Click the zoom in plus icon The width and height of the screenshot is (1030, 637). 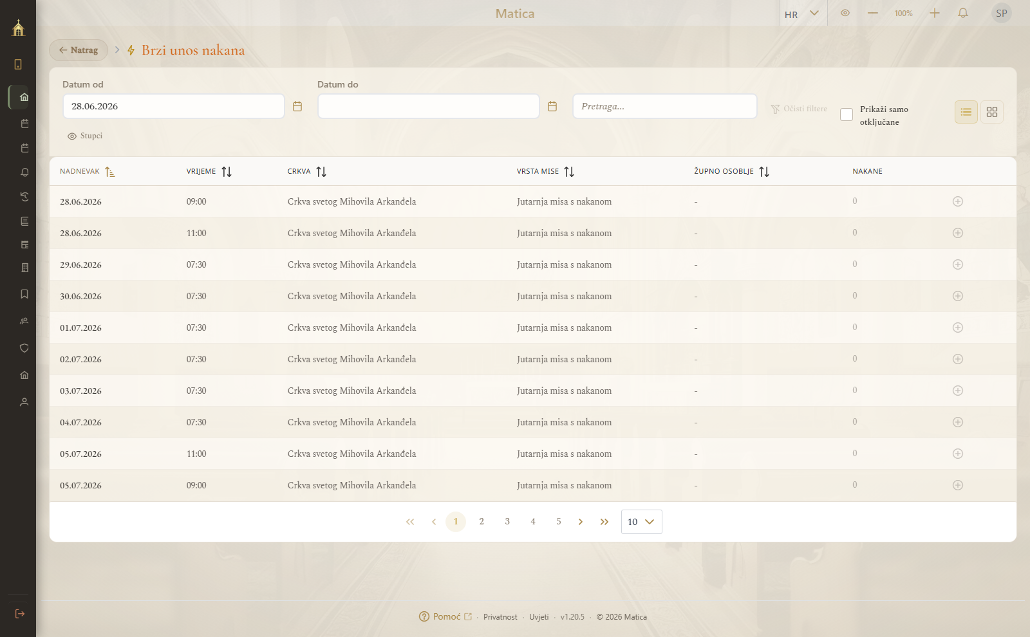click(935, 14)
